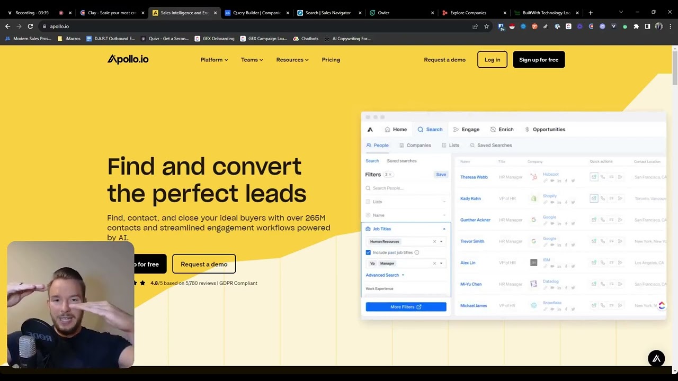The width and height of the screenshot is (678, 381).
Task: Click the presenter webcam video thumbnail
Action: (70, 305)
